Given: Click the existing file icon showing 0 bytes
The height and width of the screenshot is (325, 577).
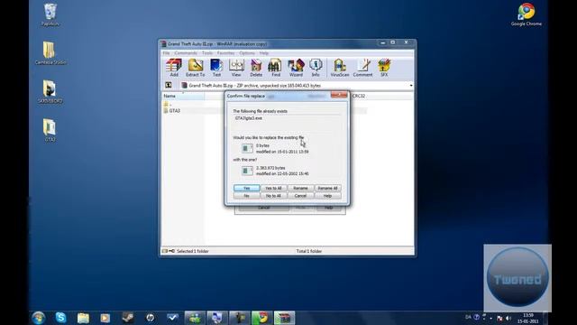Looking at the screenshot, I should coord(247,148).
